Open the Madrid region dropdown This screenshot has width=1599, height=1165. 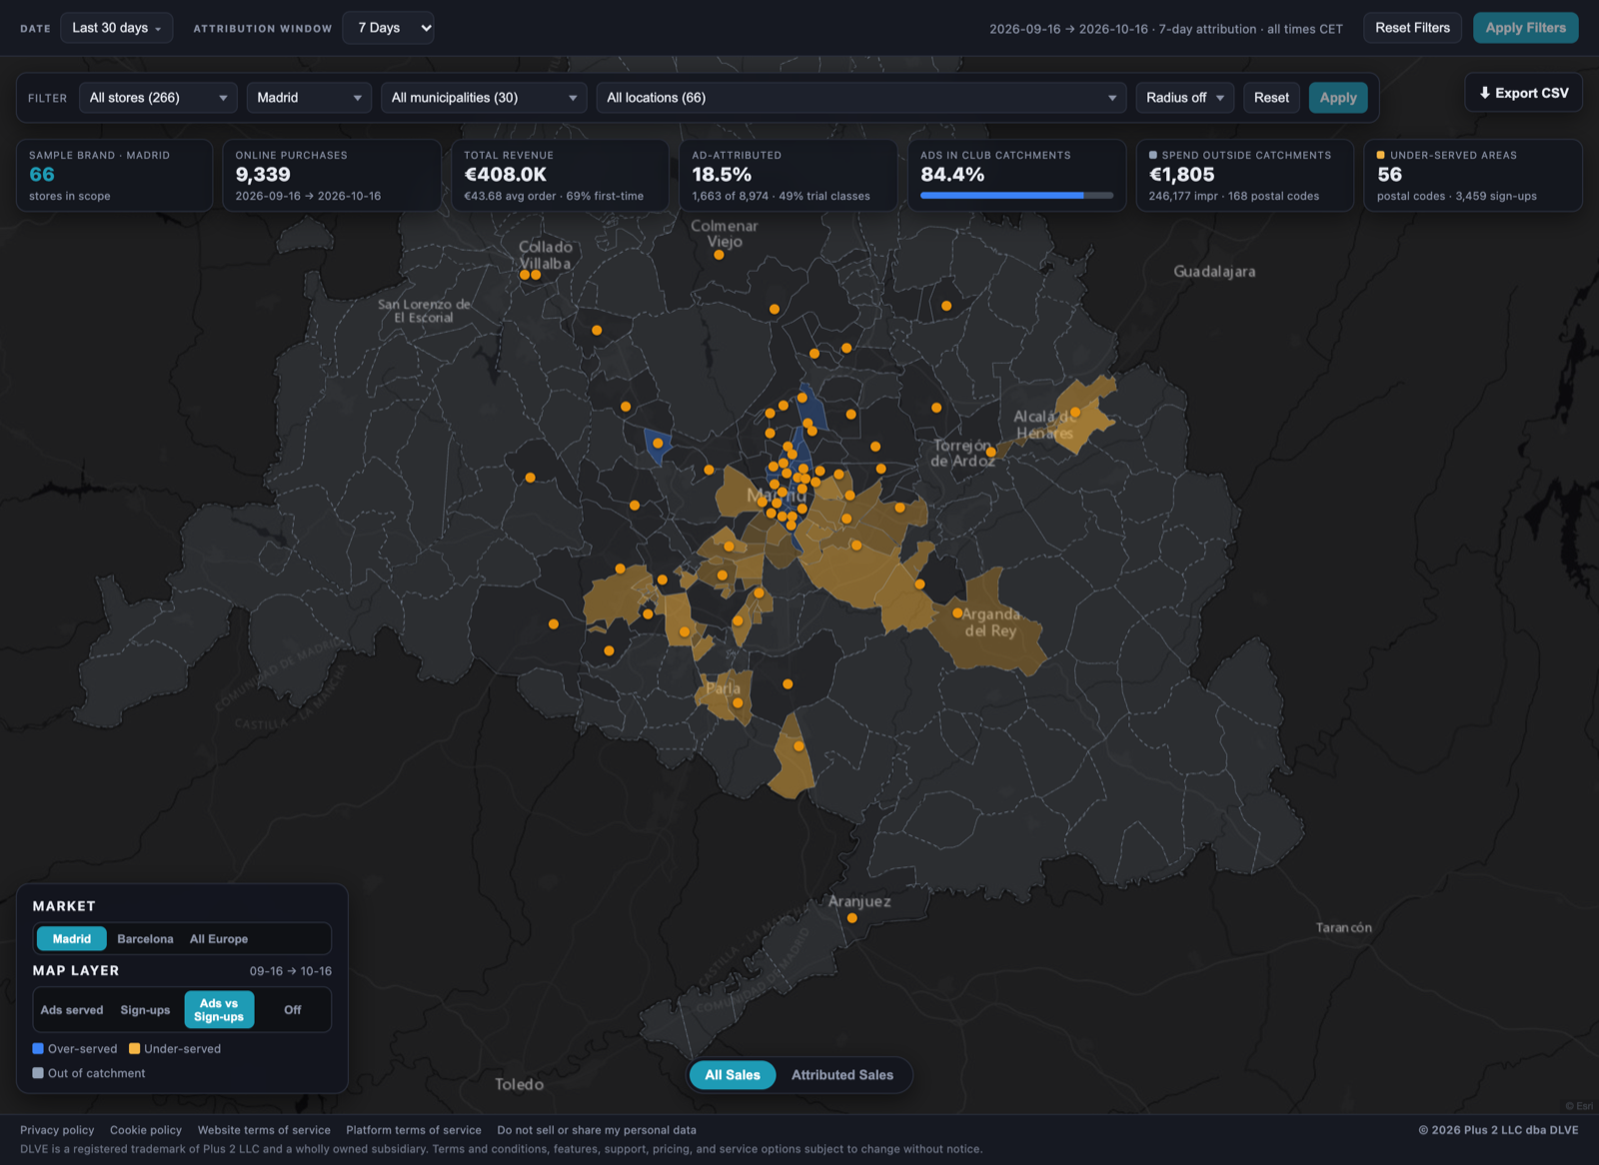309,98
